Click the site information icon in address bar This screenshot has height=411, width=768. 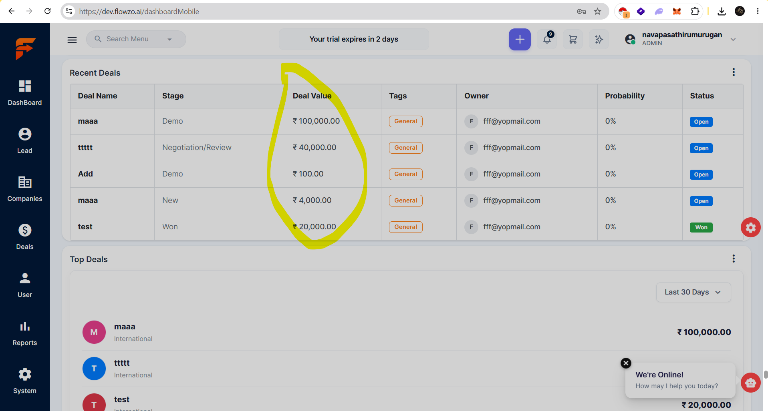pyautogui.click(x=69, y=11)
